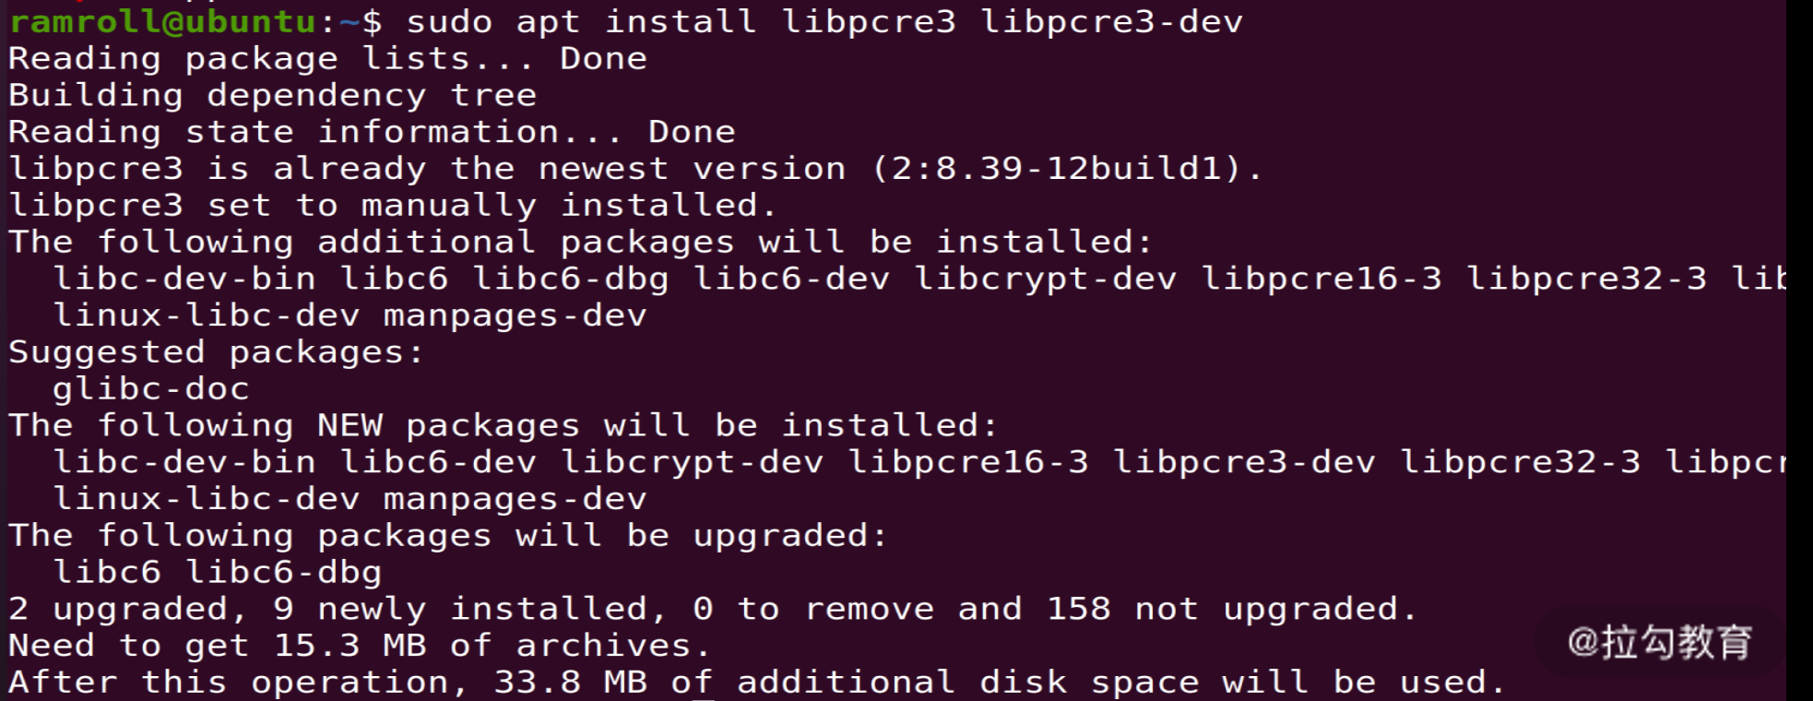This screenshot has width=1813, height=701.
Task: Click the glibc-doc suggested package
Action: [151, 388]
